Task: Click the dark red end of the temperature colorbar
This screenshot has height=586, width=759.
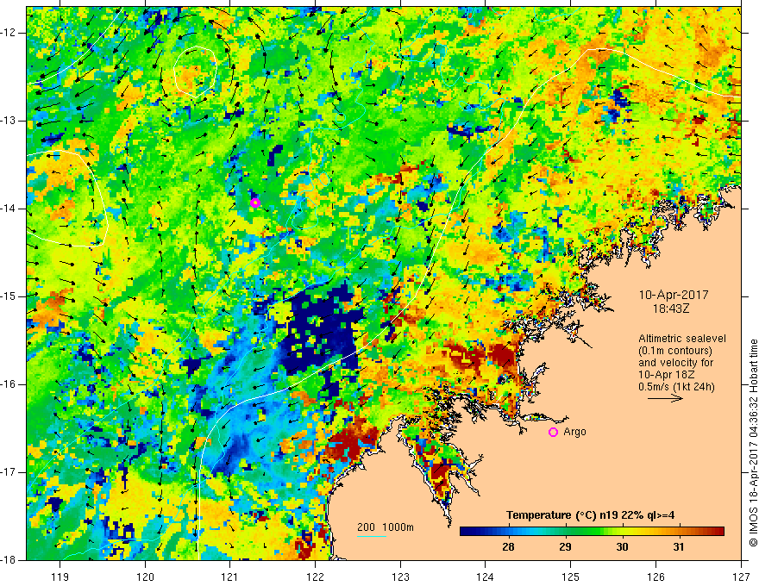Action: coord(717,532)
